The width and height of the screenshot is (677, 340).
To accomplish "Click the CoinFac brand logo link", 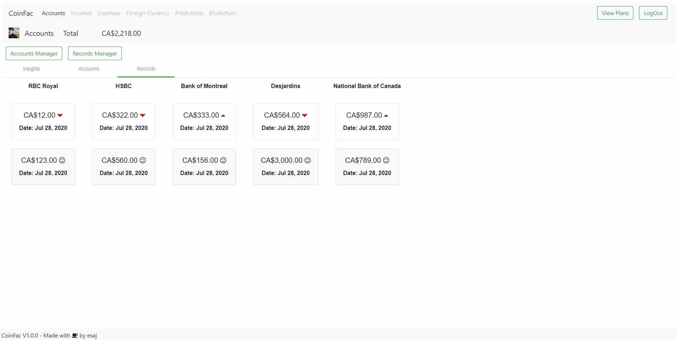I will [21, 13].
